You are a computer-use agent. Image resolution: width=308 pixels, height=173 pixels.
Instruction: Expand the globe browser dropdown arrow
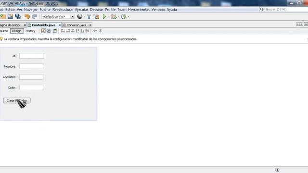[84, 16]
